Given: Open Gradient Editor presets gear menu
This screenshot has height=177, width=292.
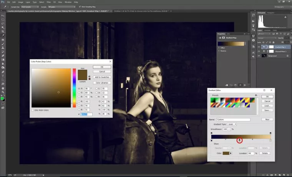Looking at the screenshot, I should point(256,95).
